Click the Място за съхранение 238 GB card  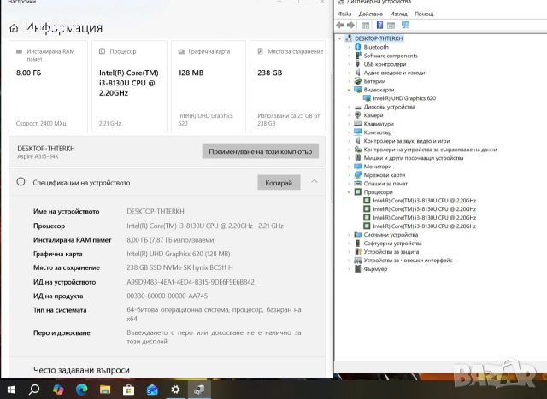pos(287,86)
